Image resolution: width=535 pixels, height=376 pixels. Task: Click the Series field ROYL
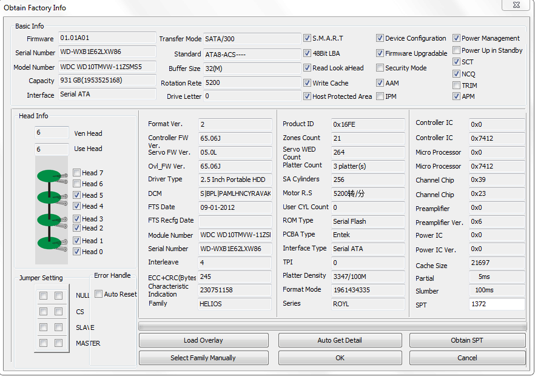coord(368,304)
